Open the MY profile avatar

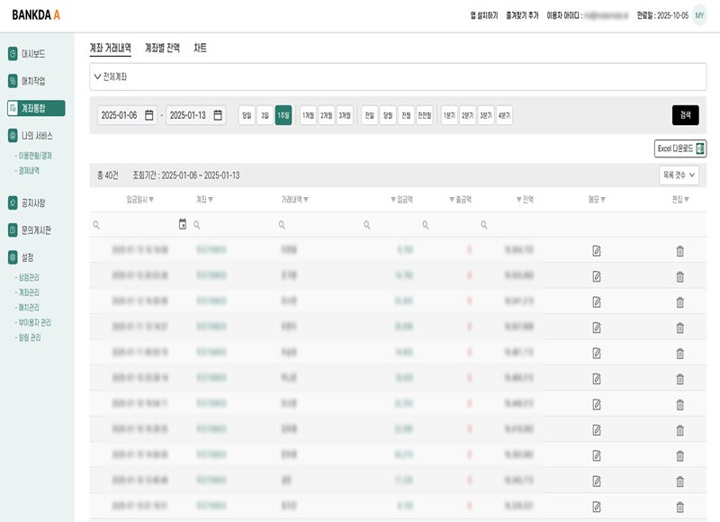click(x=700, y=15)
